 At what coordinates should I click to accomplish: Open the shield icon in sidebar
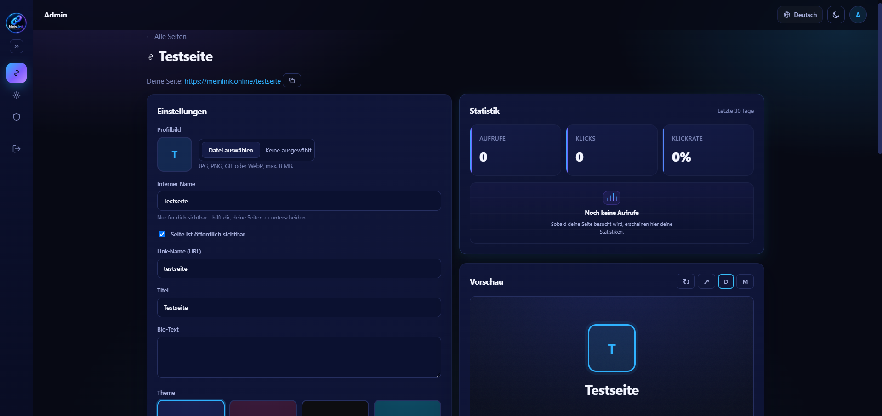[17, 117]
